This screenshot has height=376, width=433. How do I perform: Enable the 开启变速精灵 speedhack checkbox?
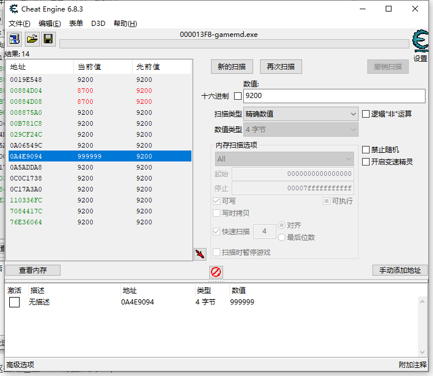click(366, 162)
